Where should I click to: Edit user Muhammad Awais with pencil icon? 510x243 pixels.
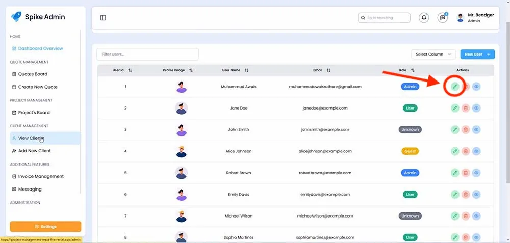pyautogui.click(x=455, y=87)
